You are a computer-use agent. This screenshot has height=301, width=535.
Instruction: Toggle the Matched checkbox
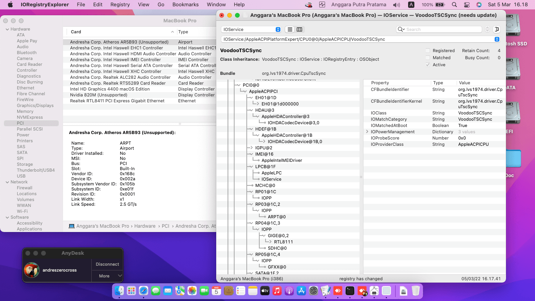(x=428, y=58)
